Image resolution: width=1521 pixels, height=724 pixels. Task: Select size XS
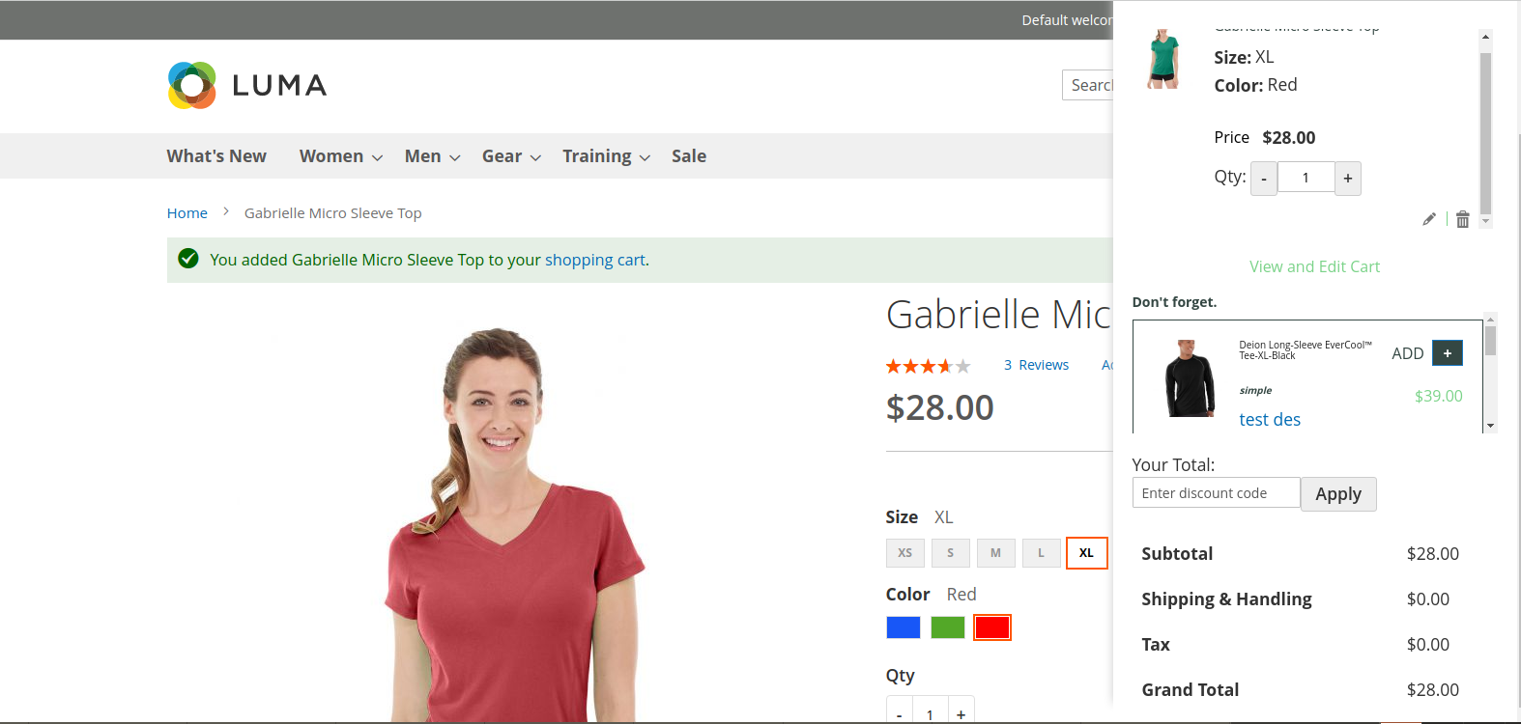coord(905,553)
